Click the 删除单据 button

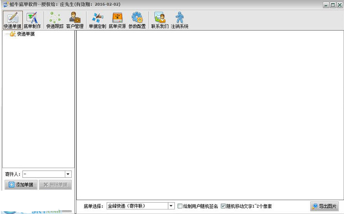tap(55, 185)
